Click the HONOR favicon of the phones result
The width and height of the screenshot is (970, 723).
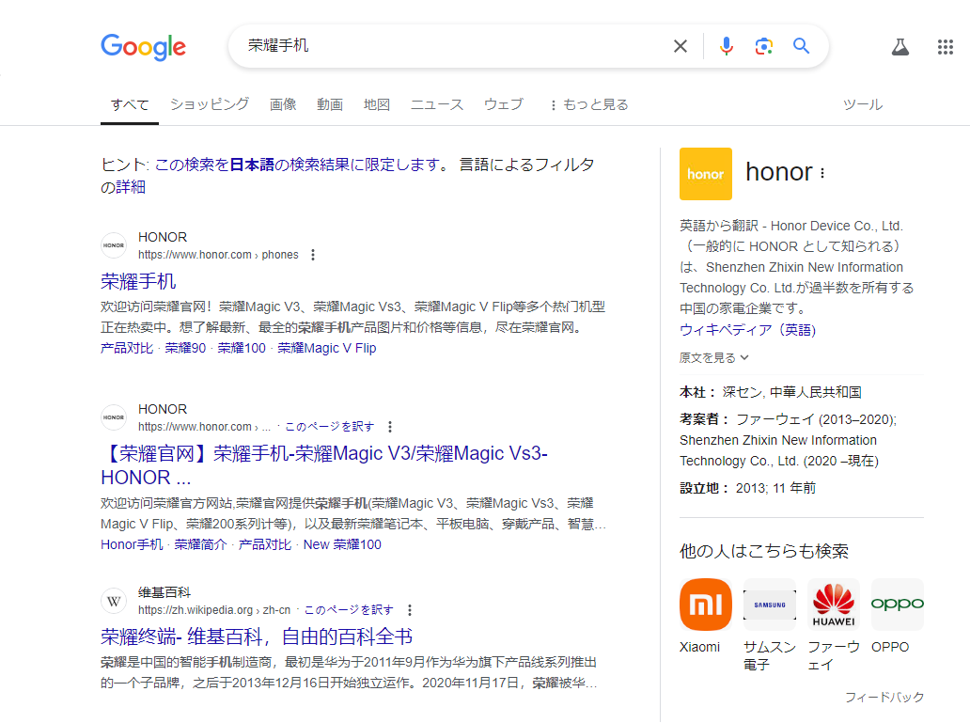pos(114,245)
